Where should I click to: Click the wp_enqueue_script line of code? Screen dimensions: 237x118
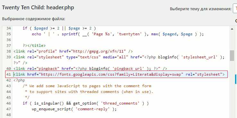pos(74,109)
